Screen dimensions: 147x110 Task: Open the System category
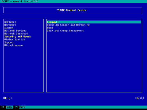point(9,28)
